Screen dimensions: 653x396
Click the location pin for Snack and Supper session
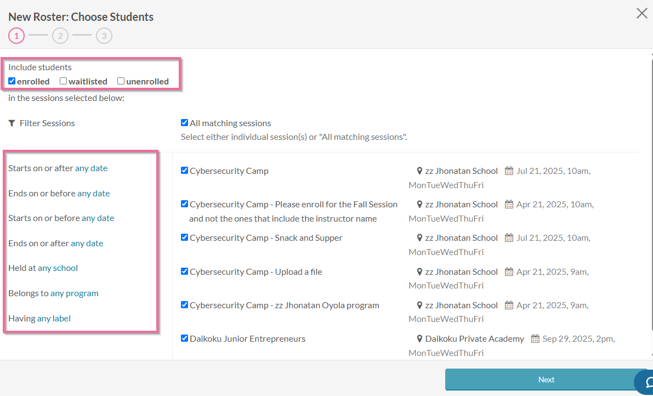click(419, 237)
